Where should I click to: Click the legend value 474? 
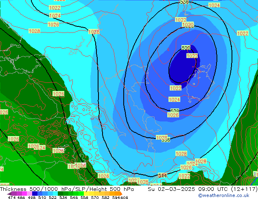click(x=12, y=198)
